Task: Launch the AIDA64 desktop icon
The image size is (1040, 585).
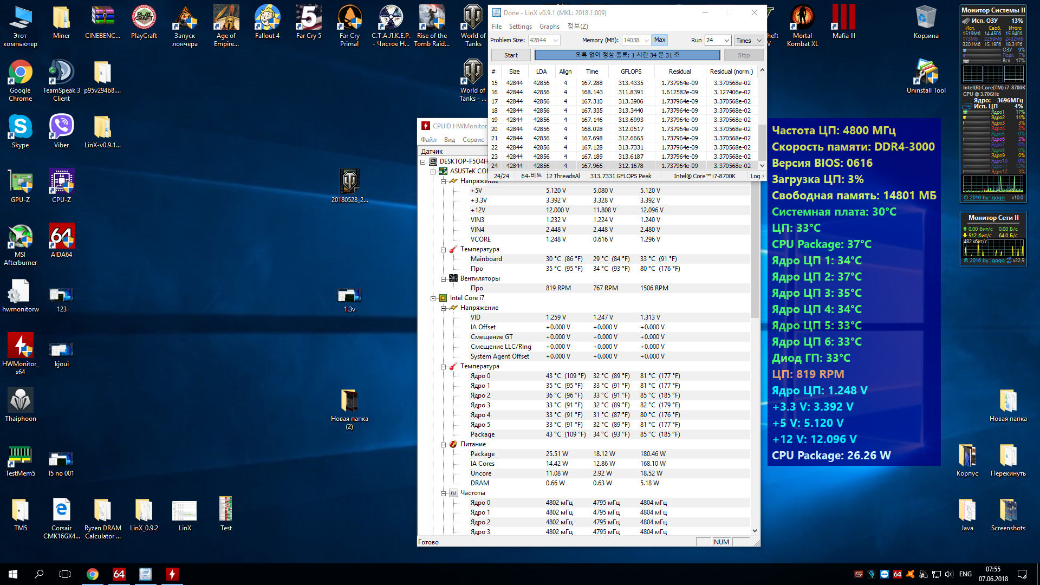Action: coord(61,237)
